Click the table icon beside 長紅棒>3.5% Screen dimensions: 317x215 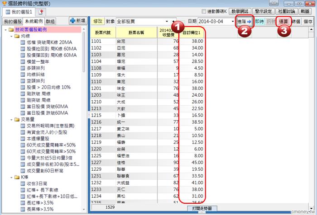[23, 203]
